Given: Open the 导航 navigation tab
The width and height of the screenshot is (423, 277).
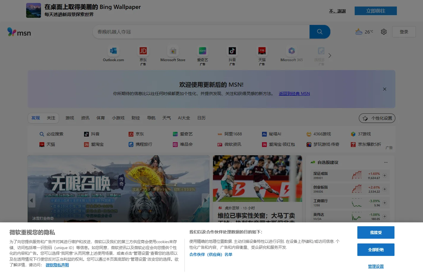Looking at the screenshot, I should [151, 118].
